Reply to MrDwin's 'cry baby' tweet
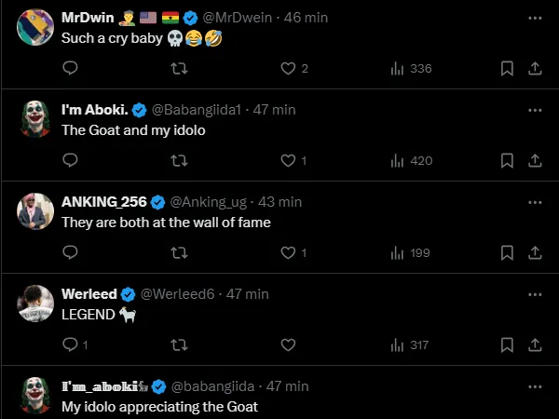This screenshot has width=559, height=419. click(70, 68)
